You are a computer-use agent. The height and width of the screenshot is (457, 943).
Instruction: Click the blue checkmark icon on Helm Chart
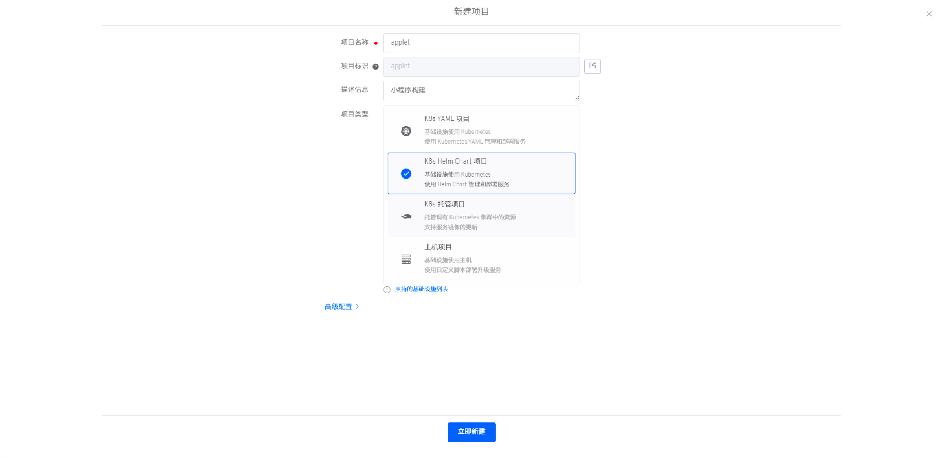pos(406,173)
